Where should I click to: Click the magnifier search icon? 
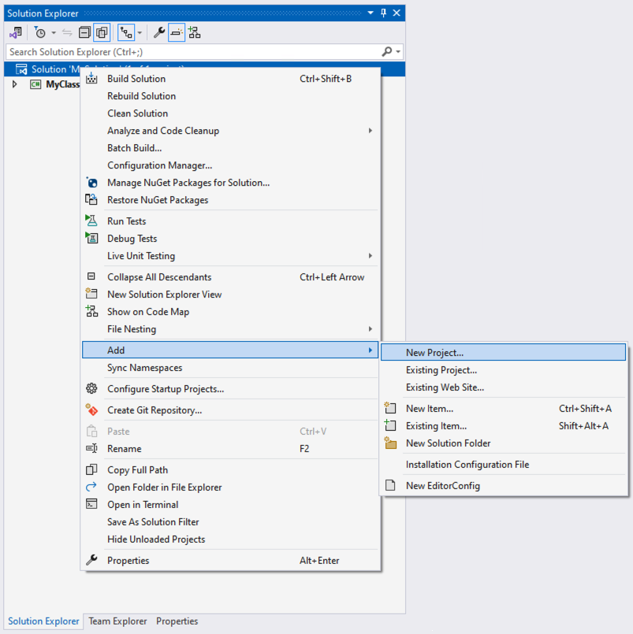(x=387, y=52)
